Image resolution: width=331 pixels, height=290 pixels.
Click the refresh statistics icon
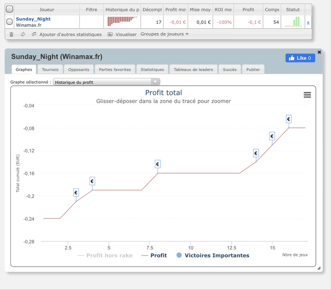[23, 34]
